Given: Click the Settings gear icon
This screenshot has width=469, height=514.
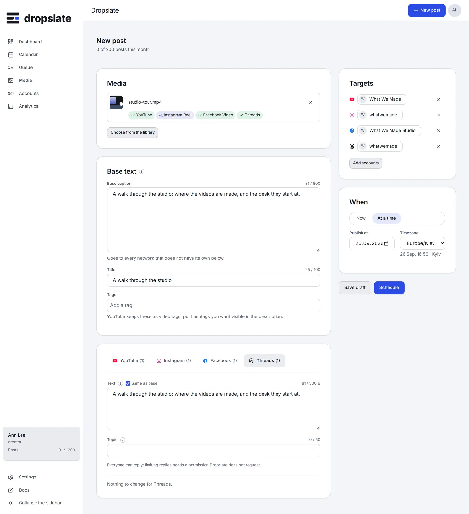Looking at the screenshot, I should pyautogui.click(x=11, y=477).
